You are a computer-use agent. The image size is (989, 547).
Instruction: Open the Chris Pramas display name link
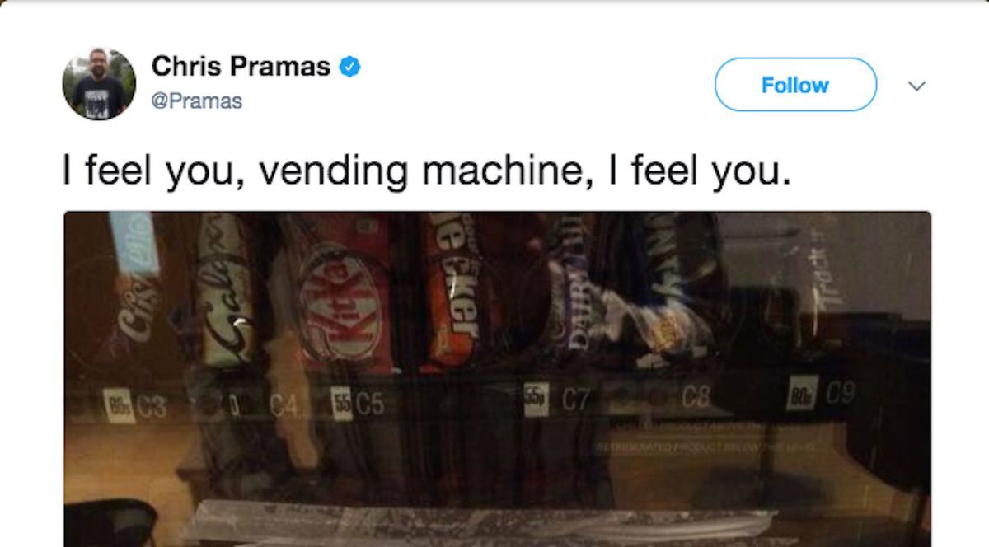pos(241,66)
